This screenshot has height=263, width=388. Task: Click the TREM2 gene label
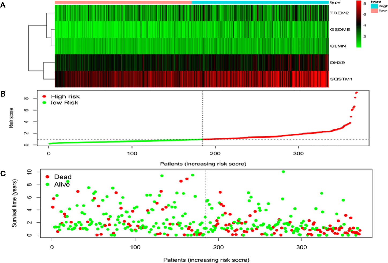tap(339, 13)
